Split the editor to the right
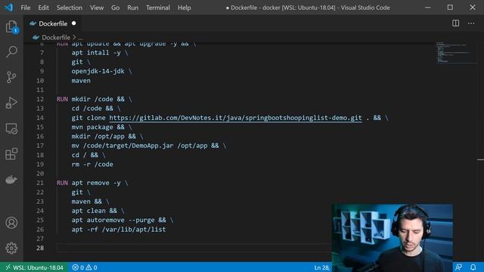The image size is (484, 272). pyautogui.click(x=455, y=23)
